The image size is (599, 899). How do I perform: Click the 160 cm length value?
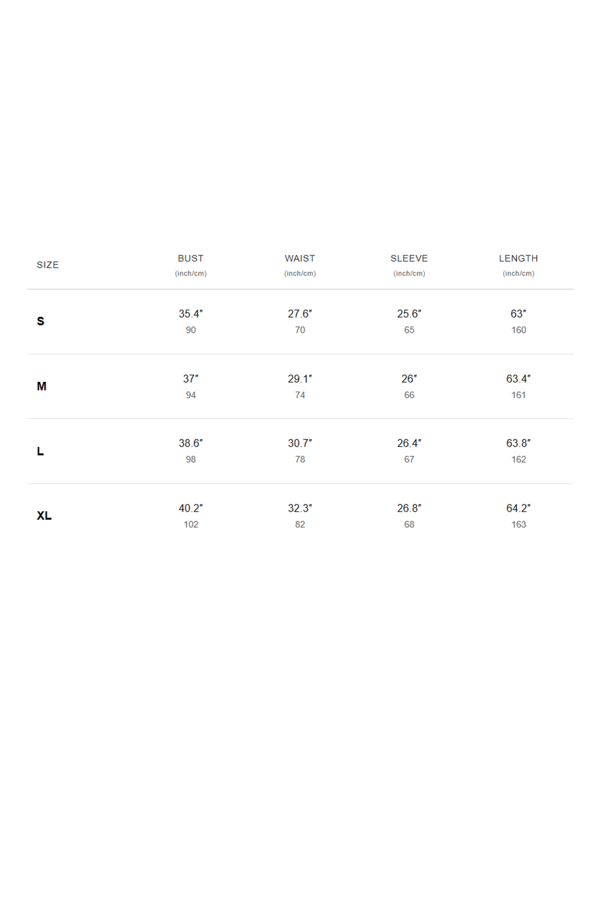[x=519, y=330]
